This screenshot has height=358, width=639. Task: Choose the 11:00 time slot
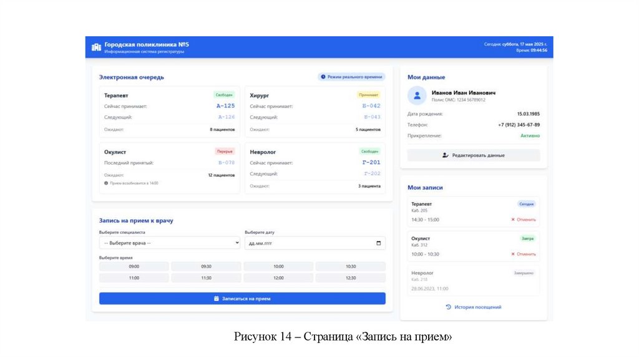tap(134, 278)
